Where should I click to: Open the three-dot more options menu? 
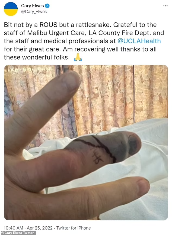(x=165, y=6)
